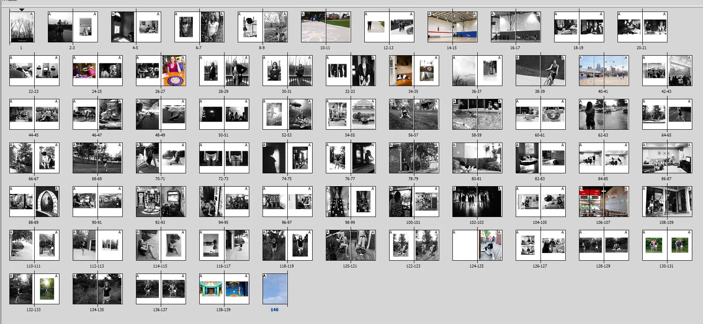Screen dimensions: 703x324
Task: Select the 20-21 page spread
Action: [x=642, y=27]
